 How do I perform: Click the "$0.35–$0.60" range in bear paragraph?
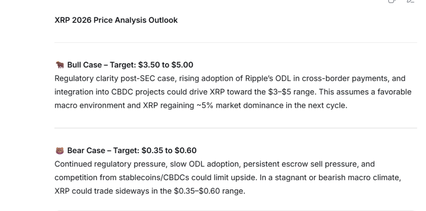pyautogui.click(x=196, y=191)
